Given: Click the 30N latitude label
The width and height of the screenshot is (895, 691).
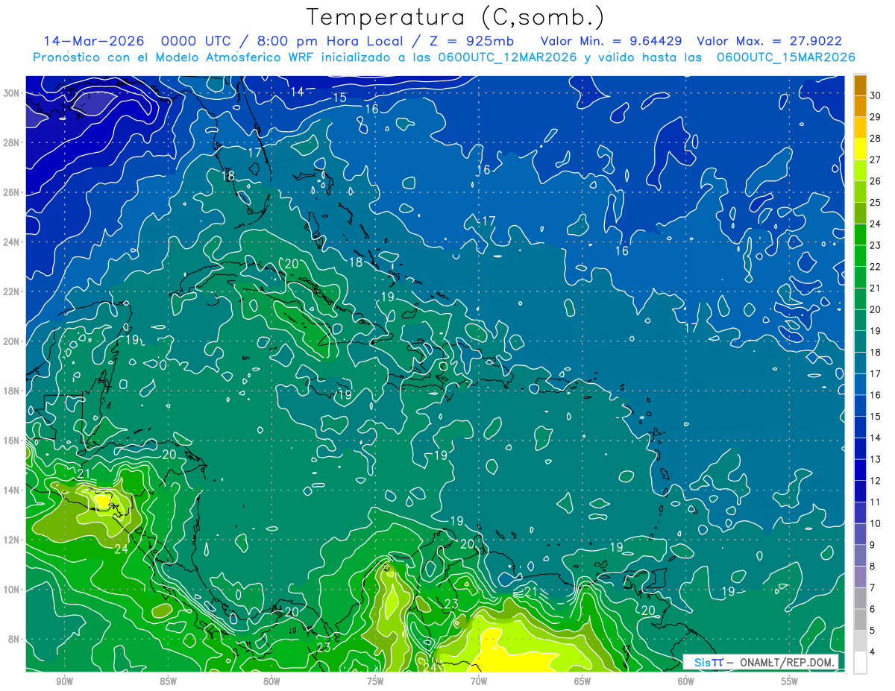Looking at the screenshot, I should (x=12, y=93).
